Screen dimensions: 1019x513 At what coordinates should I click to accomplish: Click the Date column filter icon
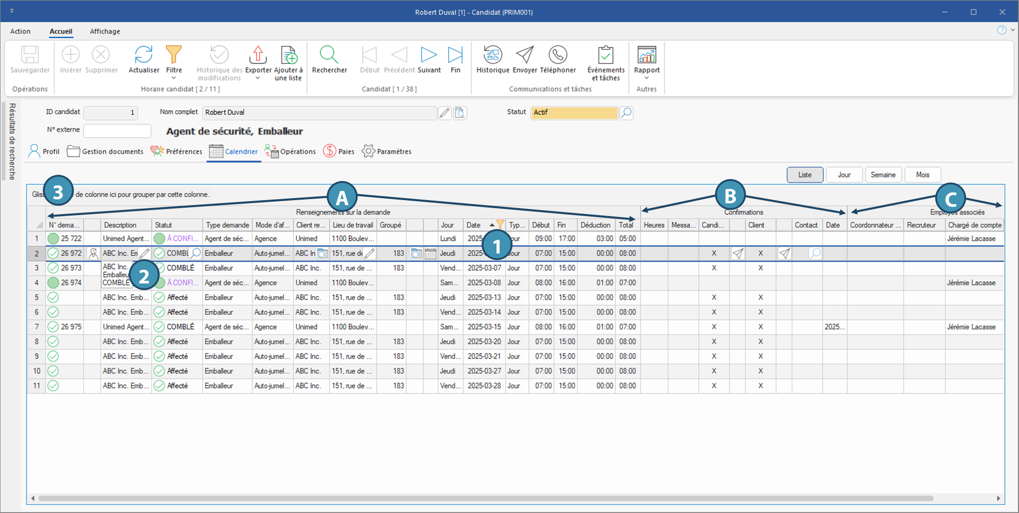[x=500, y=225]
